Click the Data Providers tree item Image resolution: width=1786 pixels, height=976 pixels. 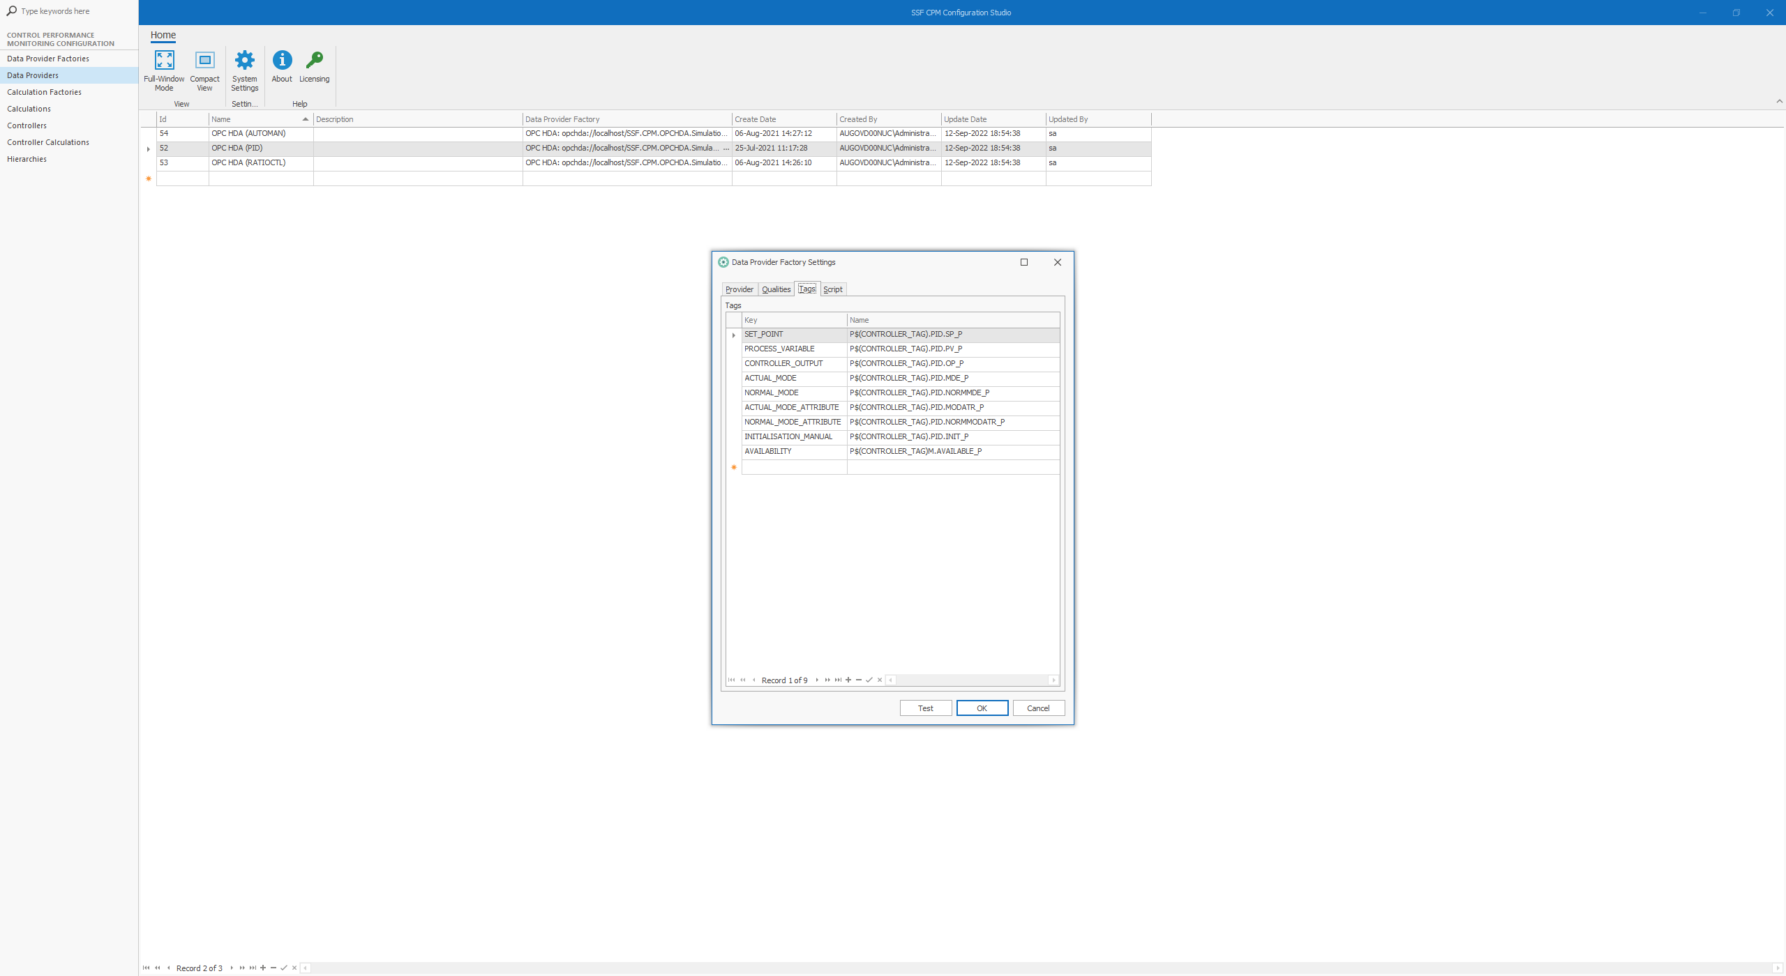(33, 75)
